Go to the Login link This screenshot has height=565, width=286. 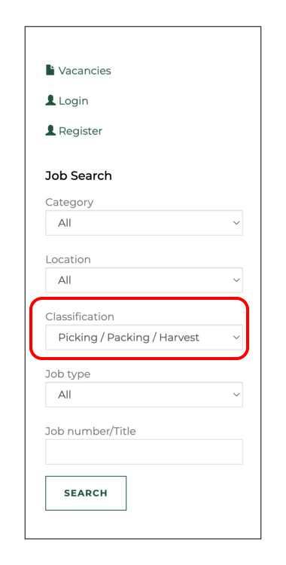point(74,101)
